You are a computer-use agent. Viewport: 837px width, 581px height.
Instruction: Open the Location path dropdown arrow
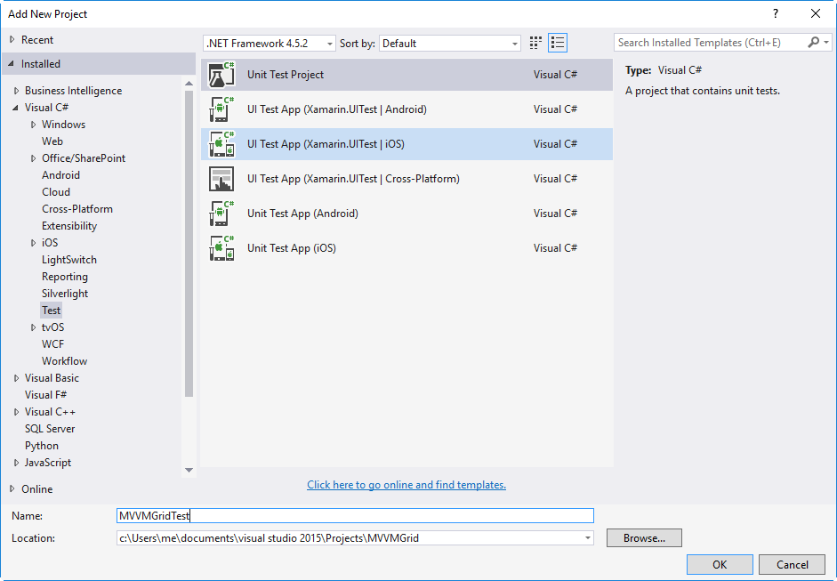pos(588,537)
